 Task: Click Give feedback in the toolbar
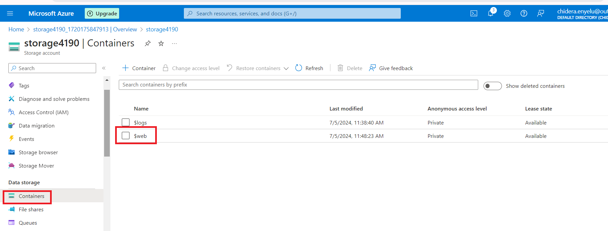click(x=391, y=68)
